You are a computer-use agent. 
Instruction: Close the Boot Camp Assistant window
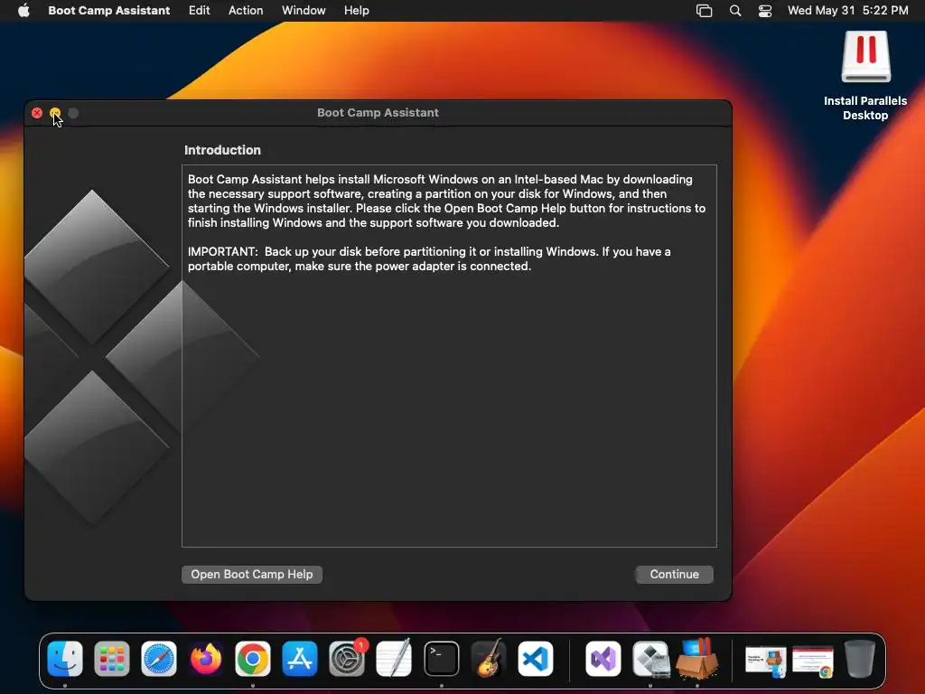(x=37, y=113)
